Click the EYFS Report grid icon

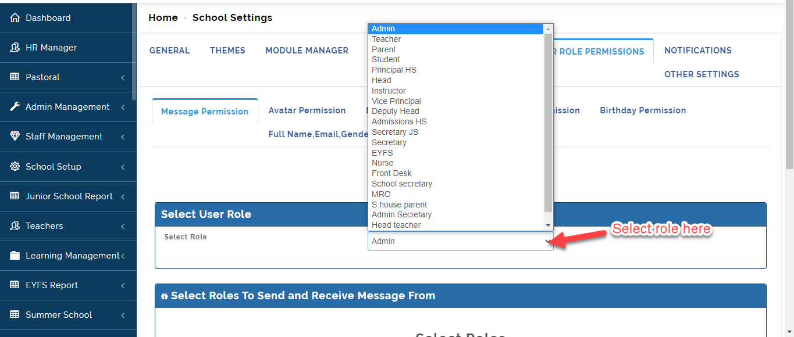pyautogui.click(x=15, y=285)
